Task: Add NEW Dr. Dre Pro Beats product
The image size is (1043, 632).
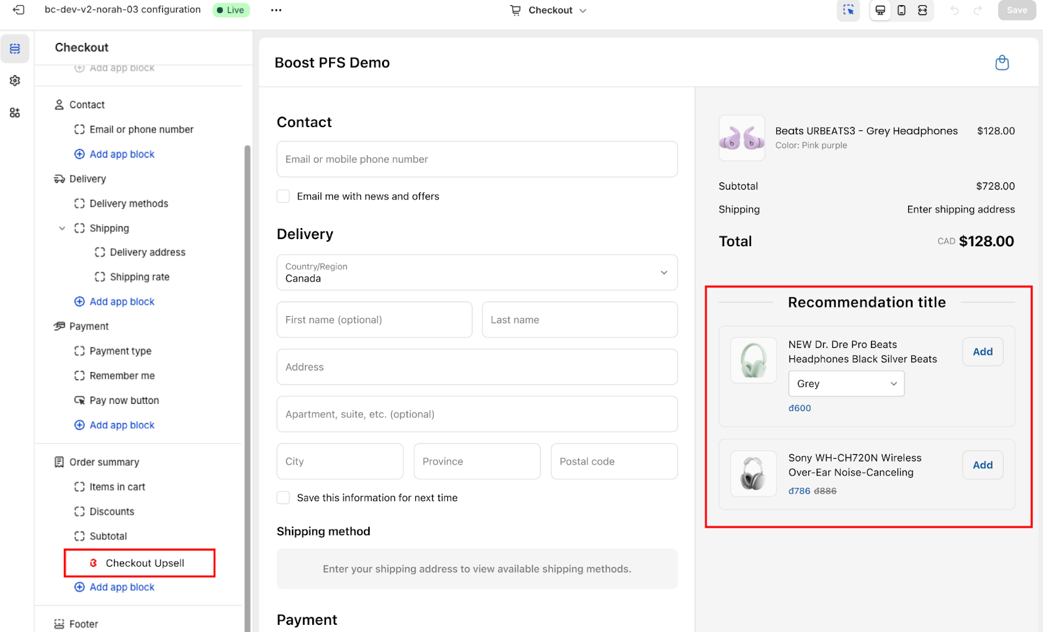Action: (x=982, y=352)
